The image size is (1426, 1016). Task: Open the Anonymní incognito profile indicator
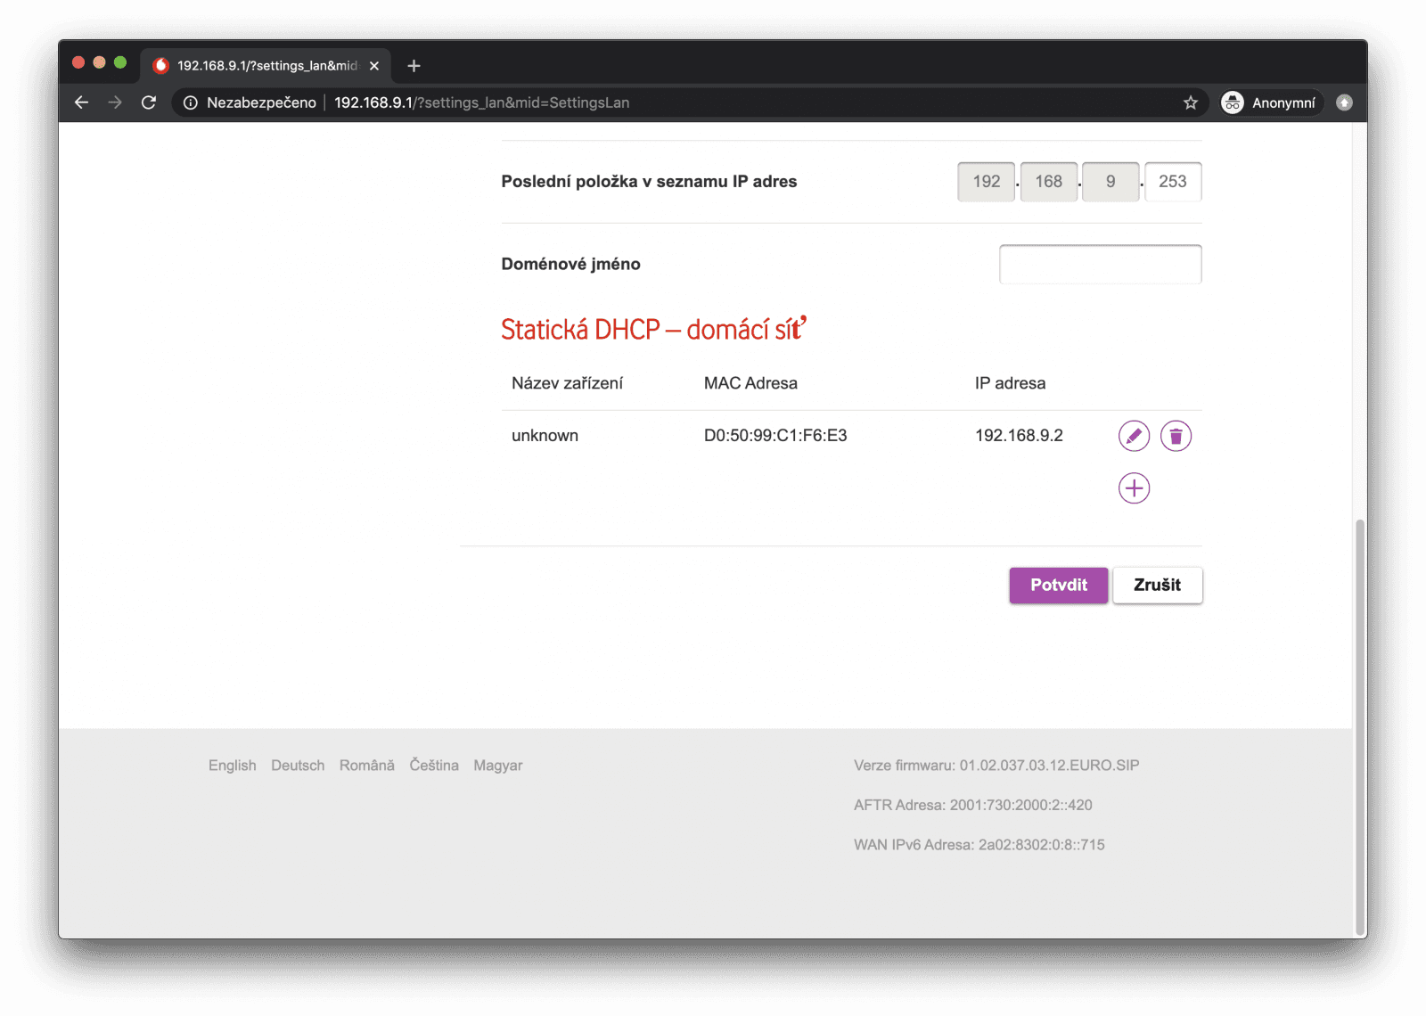1269,102
